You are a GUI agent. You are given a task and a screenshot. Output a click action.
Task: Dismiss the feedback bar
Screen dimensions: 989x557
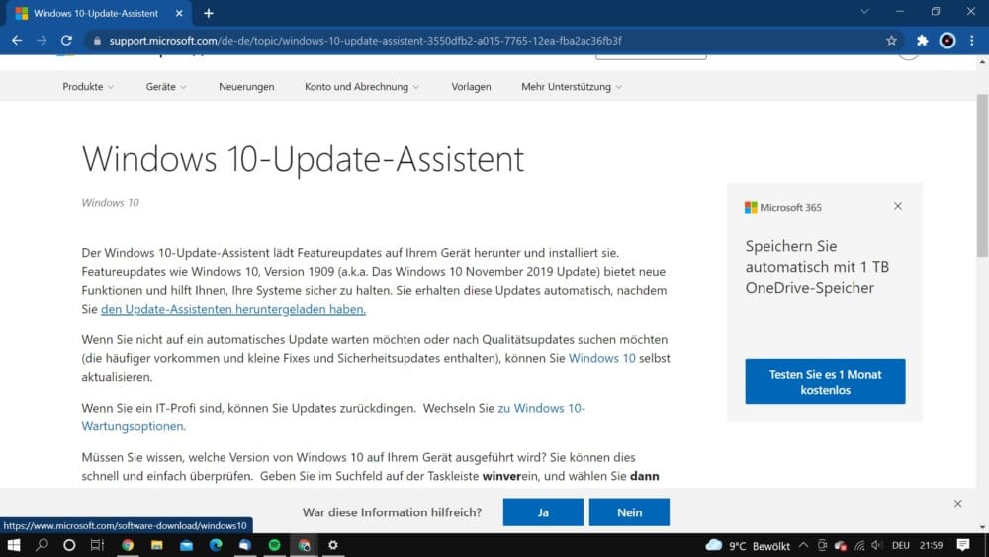point(957,504)
